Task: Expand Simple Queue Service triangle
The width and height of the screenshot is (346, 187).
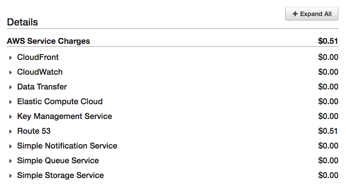Action: tap(10, 161)
